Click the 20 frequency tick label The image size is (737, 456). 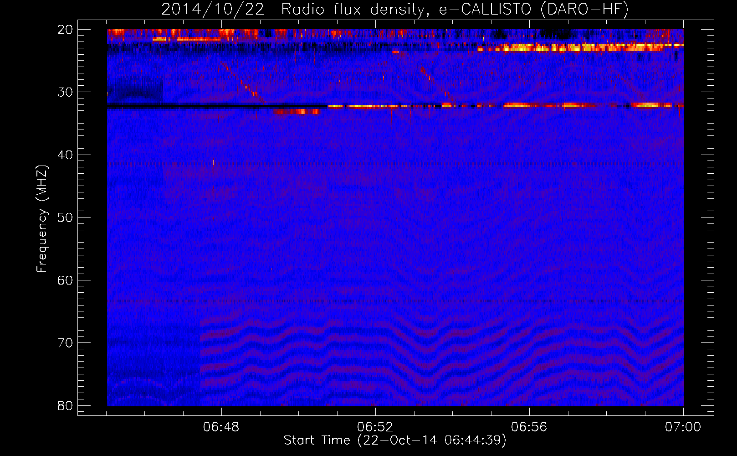66,30
